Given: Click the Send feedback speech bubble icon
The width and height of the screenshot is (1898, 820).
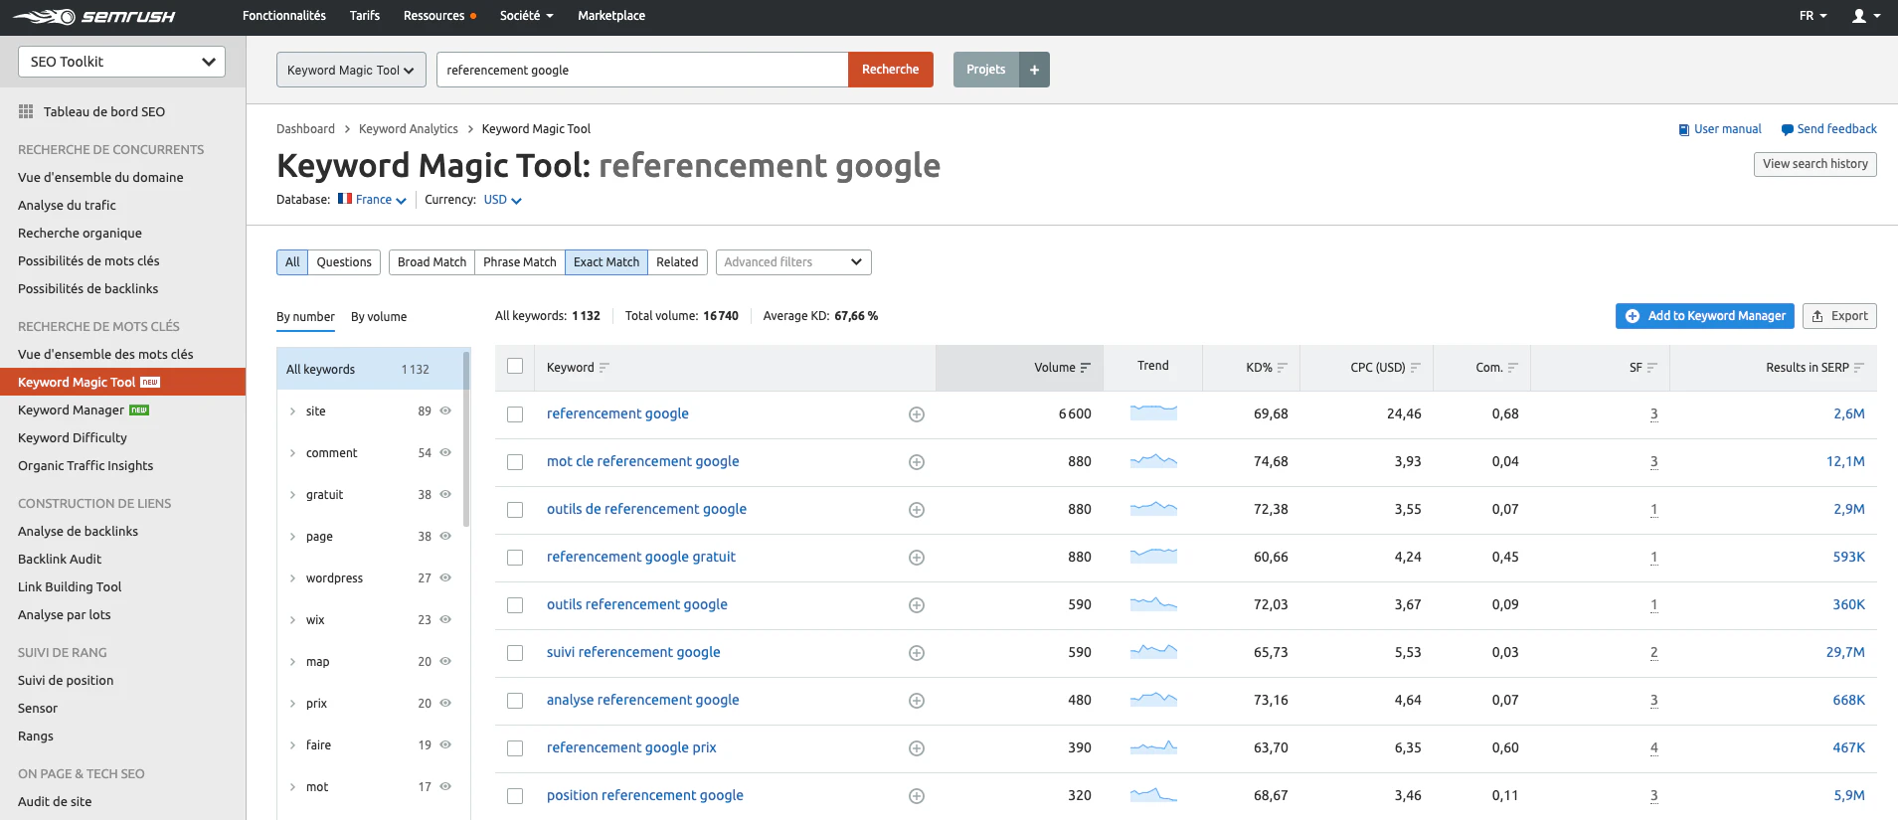Looking at the screenshot, I should coord(1787,130).
